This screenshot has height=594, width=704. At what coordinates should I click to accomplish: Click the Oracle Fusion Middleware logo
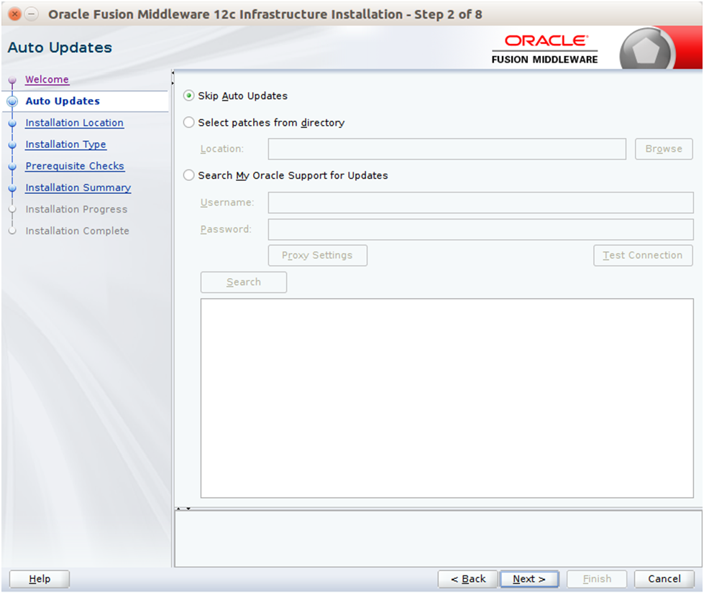544,50
